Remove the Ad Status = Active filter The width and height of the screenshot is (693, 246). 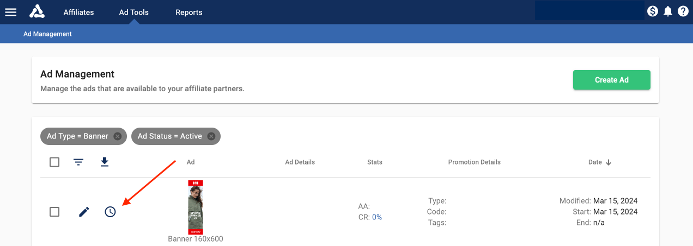(x=211, y=136)
